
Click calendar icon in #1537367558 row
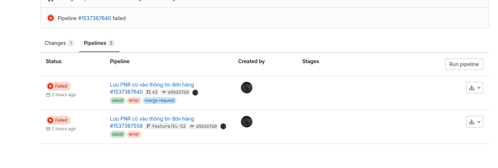point(48,129)
